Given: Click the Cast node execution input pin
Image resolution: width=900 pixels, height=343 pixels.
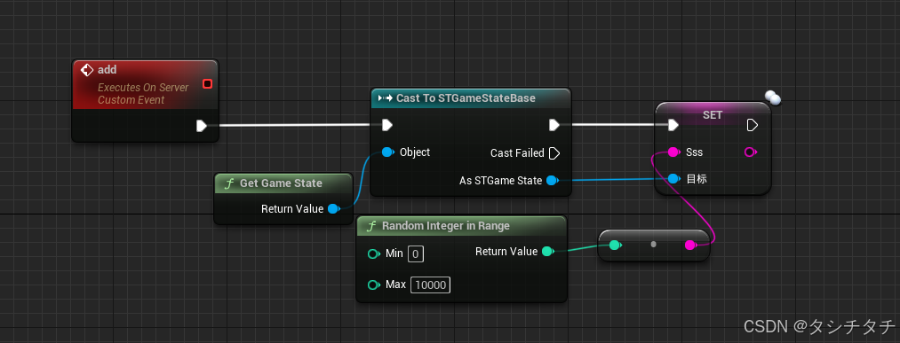Looking at the screenshot, I should coord(387,125).
